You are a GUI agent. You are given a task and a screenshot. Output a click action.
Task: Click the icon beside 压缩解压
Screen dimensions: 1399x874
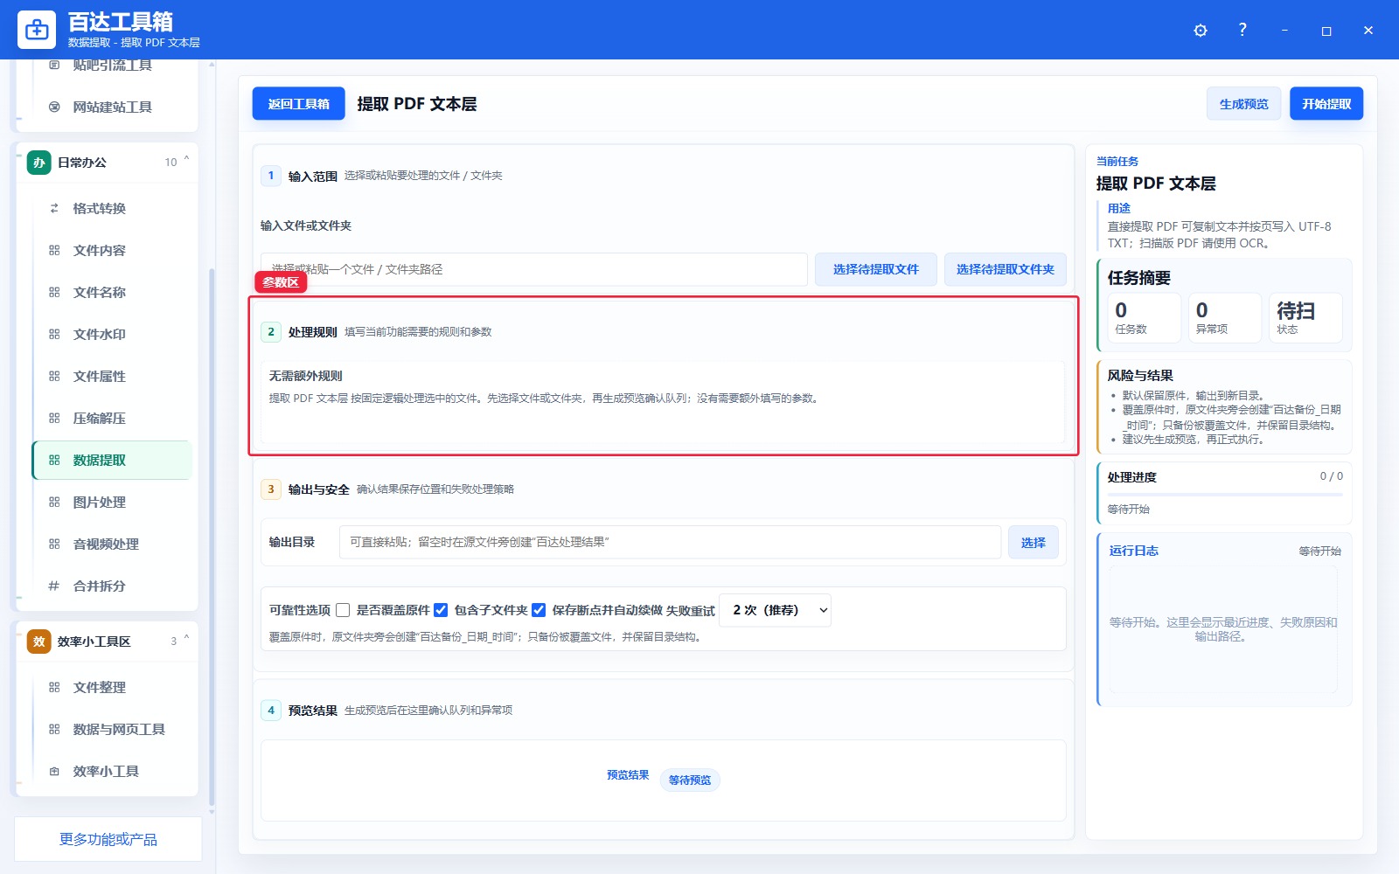(54, 418)
